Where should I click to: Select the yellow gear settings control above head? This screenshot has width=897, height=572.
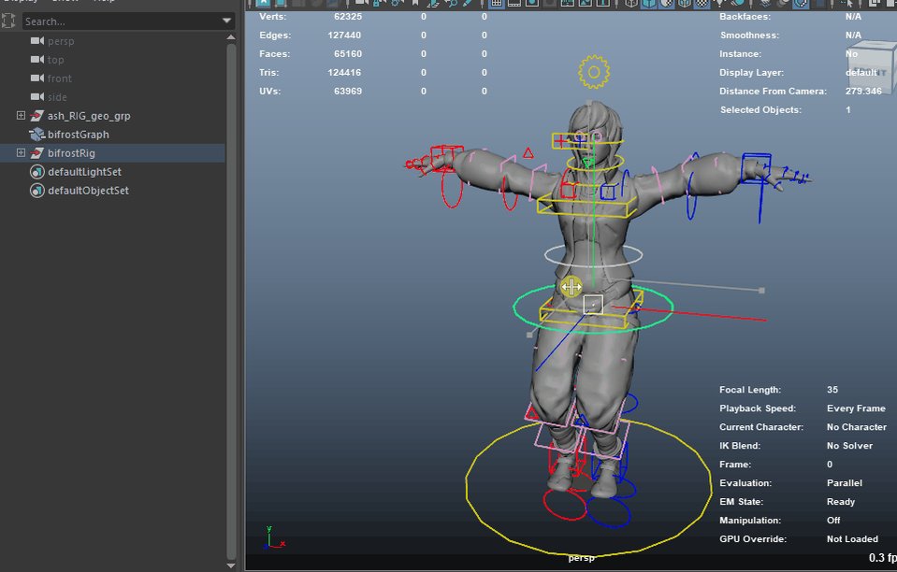click(x=594, y=72)
